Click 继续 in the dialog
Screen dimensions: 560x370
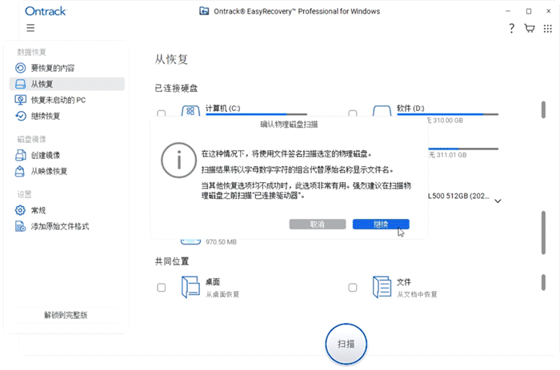381,224
